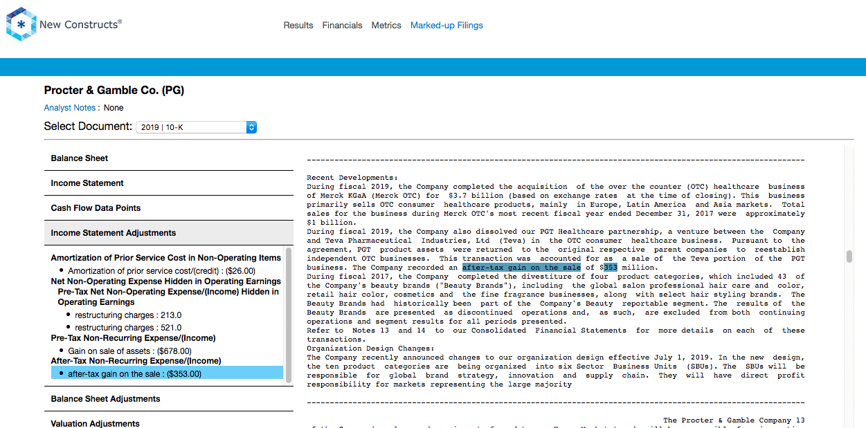
Task: Click 'Net Non-Operating Expense Hidden in Operating Earnings' heading
Action: coord(166,281)
